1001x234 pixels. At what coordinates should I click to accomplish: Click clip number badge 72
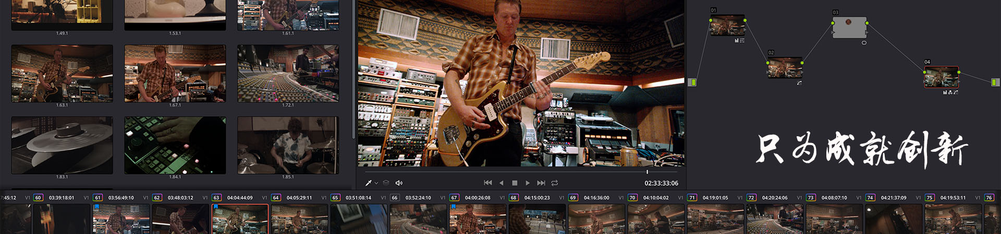point(751,198)
